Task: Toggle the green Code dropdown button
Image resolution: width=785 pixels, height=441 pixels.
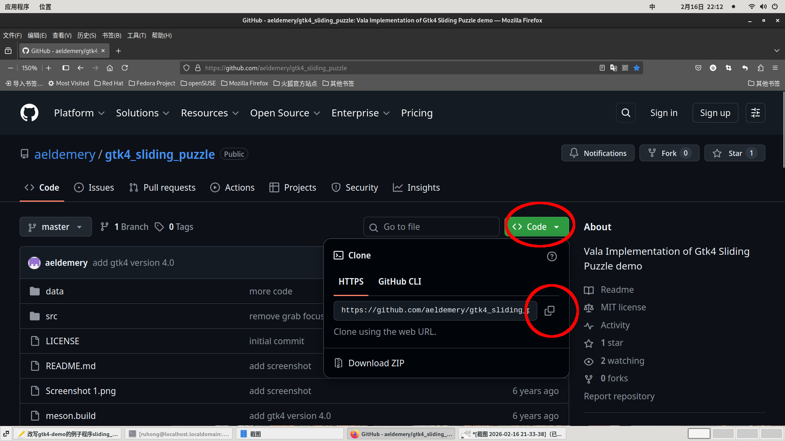Action: (536, 227)
